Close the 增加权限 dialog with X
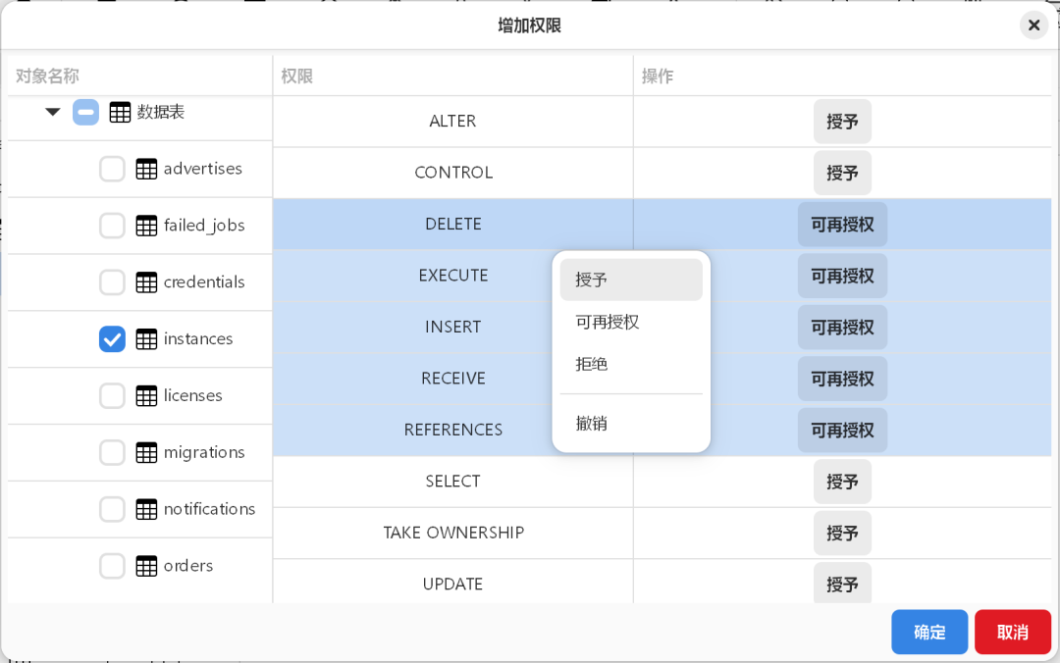Image resolution: width=1060 pixels, height=663 pixels. click(x=1033, y=25)
